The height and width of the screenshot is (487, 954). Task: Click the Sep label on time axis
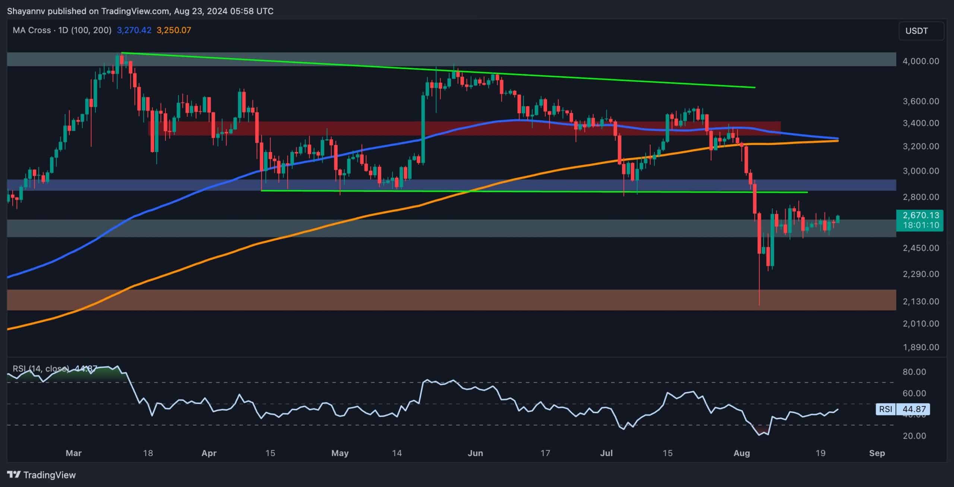(x=876, y=453)
